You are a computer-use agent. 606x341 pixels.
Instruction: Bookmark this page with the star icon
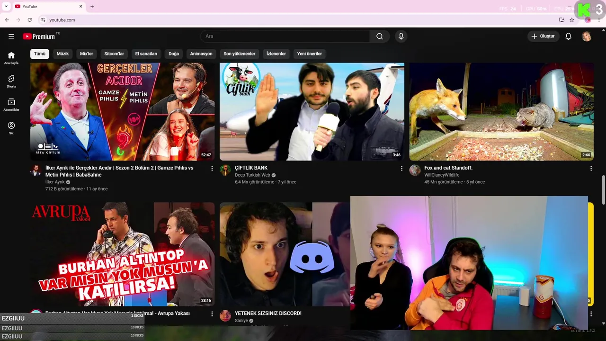click(x=572, y=20)
